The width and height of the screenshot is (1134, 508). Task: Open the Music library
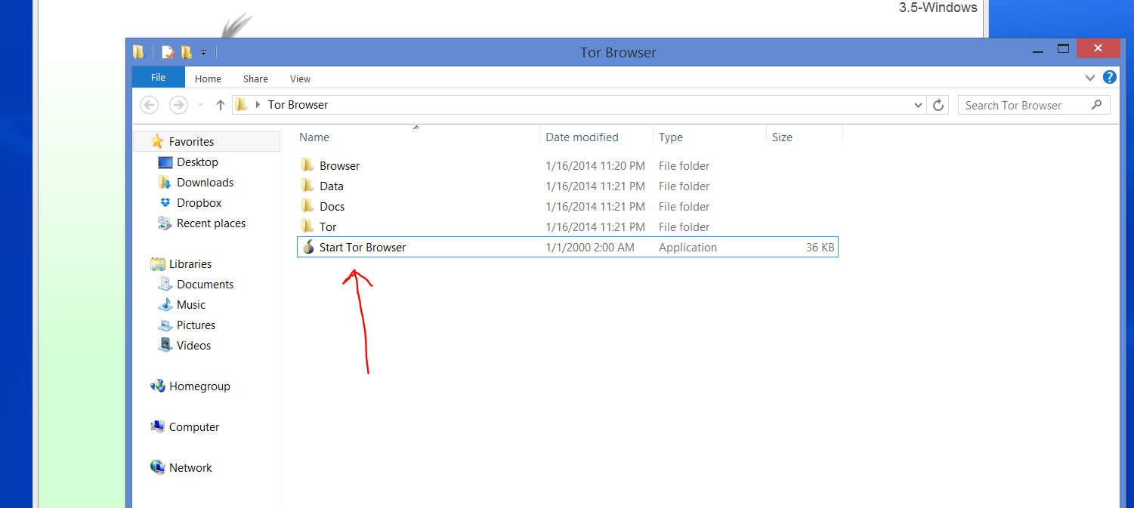191,305
